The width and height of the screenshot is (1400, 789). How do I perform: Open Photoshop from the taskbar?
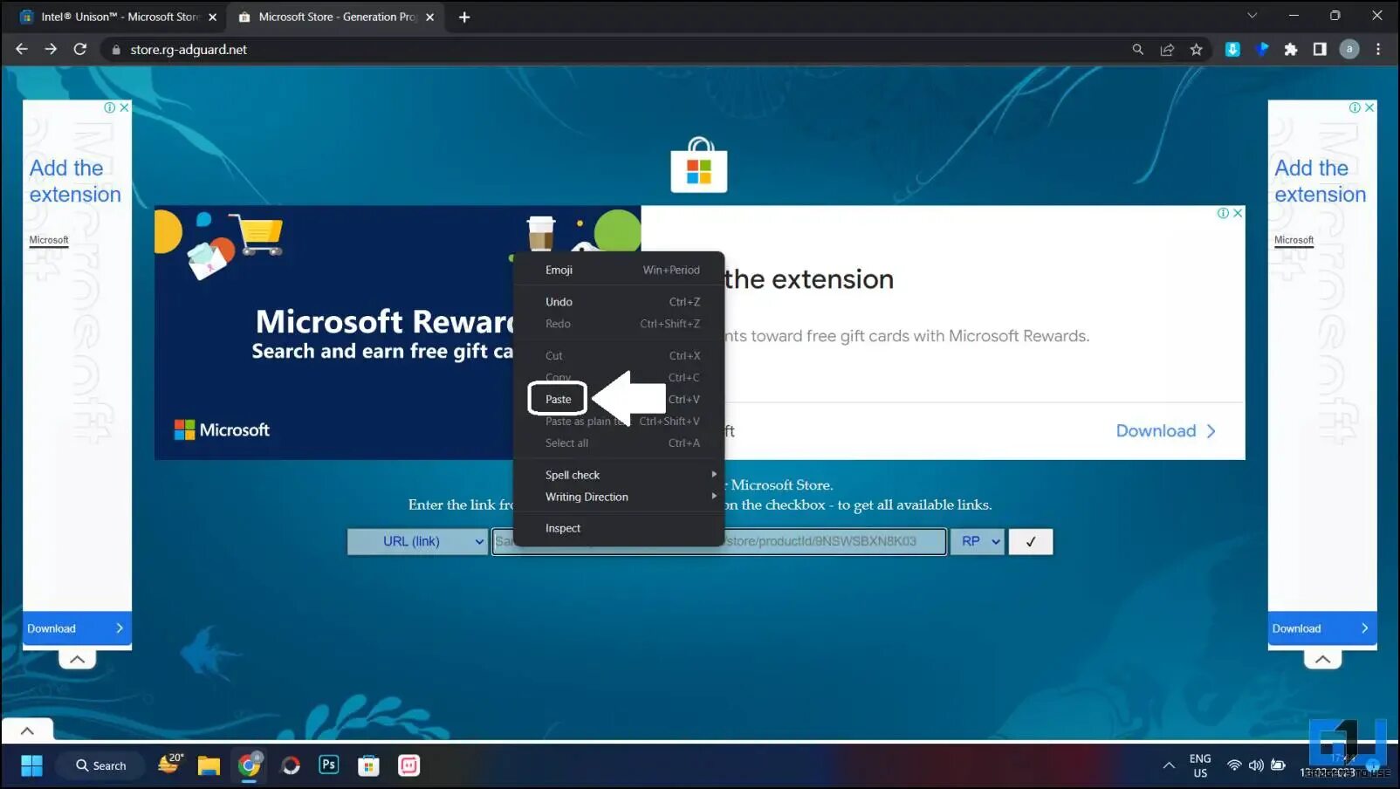tap(329, 765)
